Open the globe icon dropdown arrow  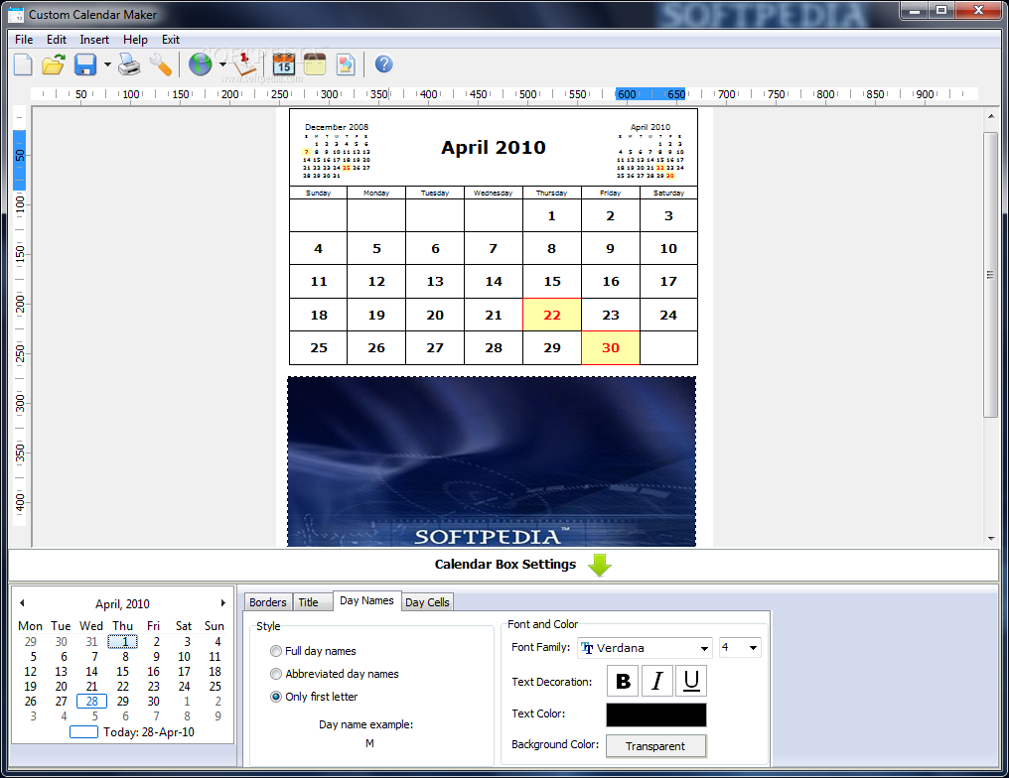point(222,65)
